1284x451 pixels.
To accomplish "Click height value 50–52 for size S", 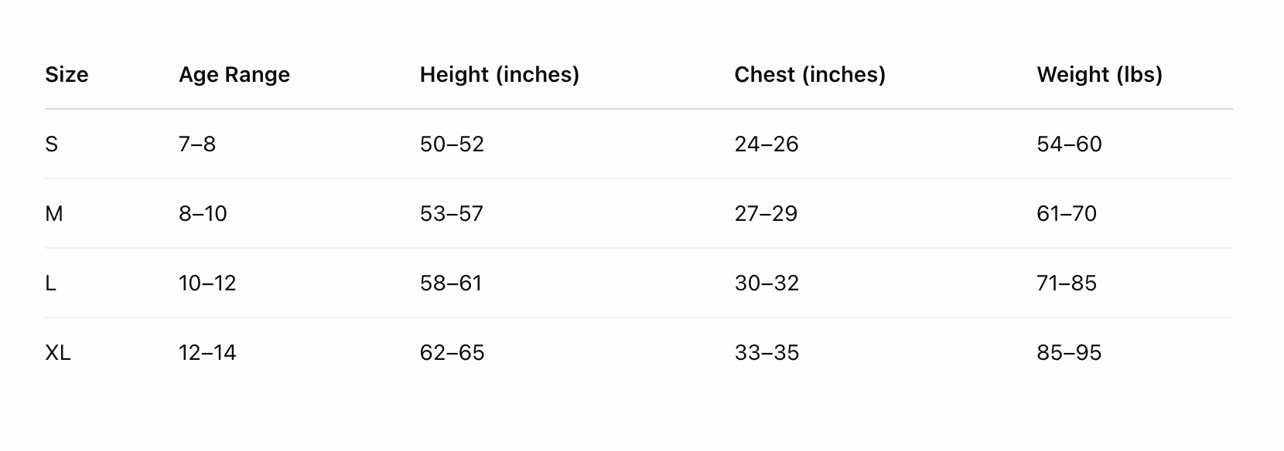I will (452, 144).
